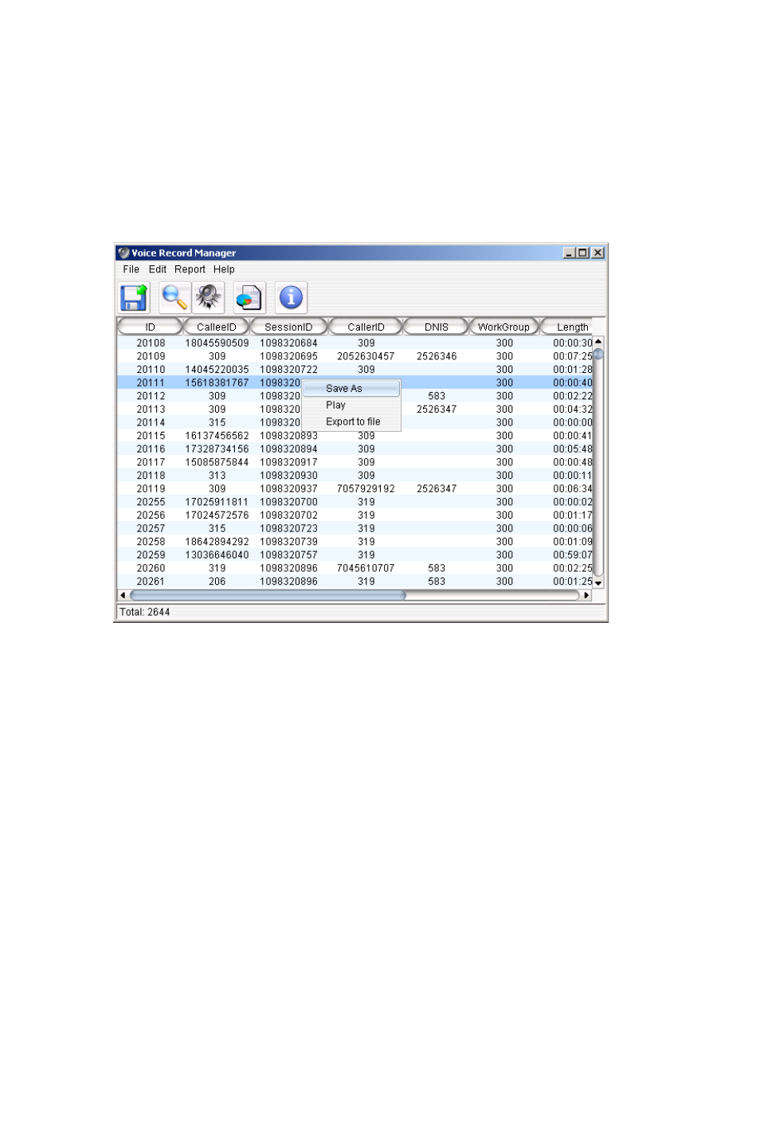
Task: Open the magnifier search tool
Action: (174, 298)
